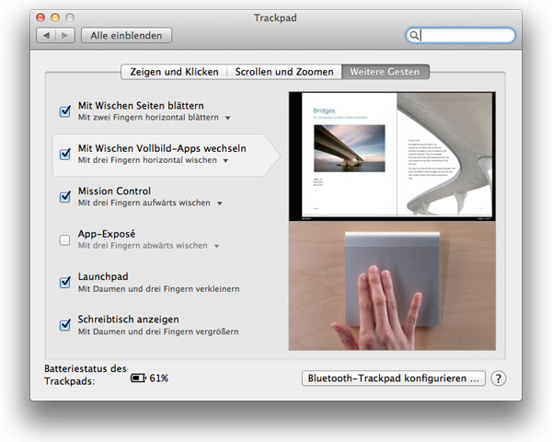Click the trackpad battery status icon
This screenshot has width=552, height=442.
coord(138,378)
